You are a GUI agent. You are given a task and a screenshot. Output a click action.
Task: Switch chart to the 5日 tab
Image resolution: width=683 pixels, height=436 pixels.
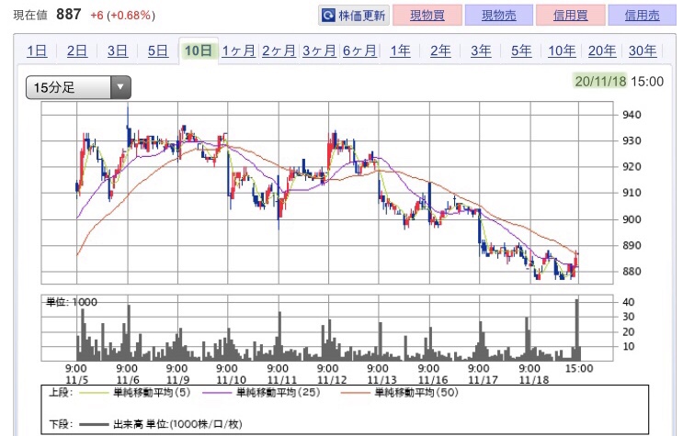click(158, 50)
